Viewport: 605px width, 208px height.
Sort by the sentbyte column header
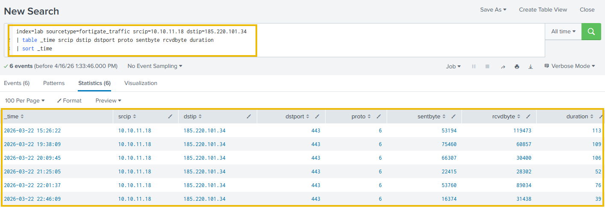click(432, 117)
